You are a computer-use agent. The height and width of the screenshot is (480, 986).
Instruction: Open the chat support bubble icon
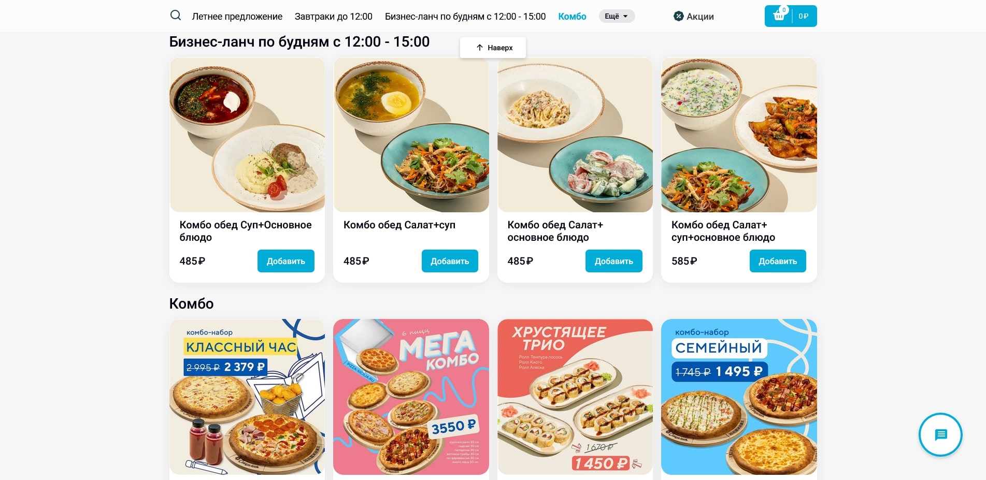(940, 434)
